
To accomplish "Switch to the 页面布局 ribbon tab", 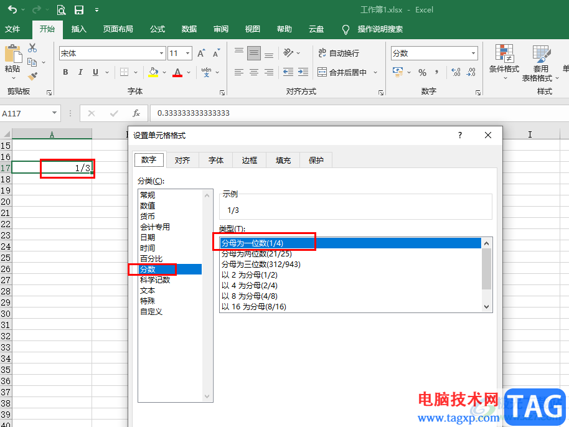I will 118,29.
